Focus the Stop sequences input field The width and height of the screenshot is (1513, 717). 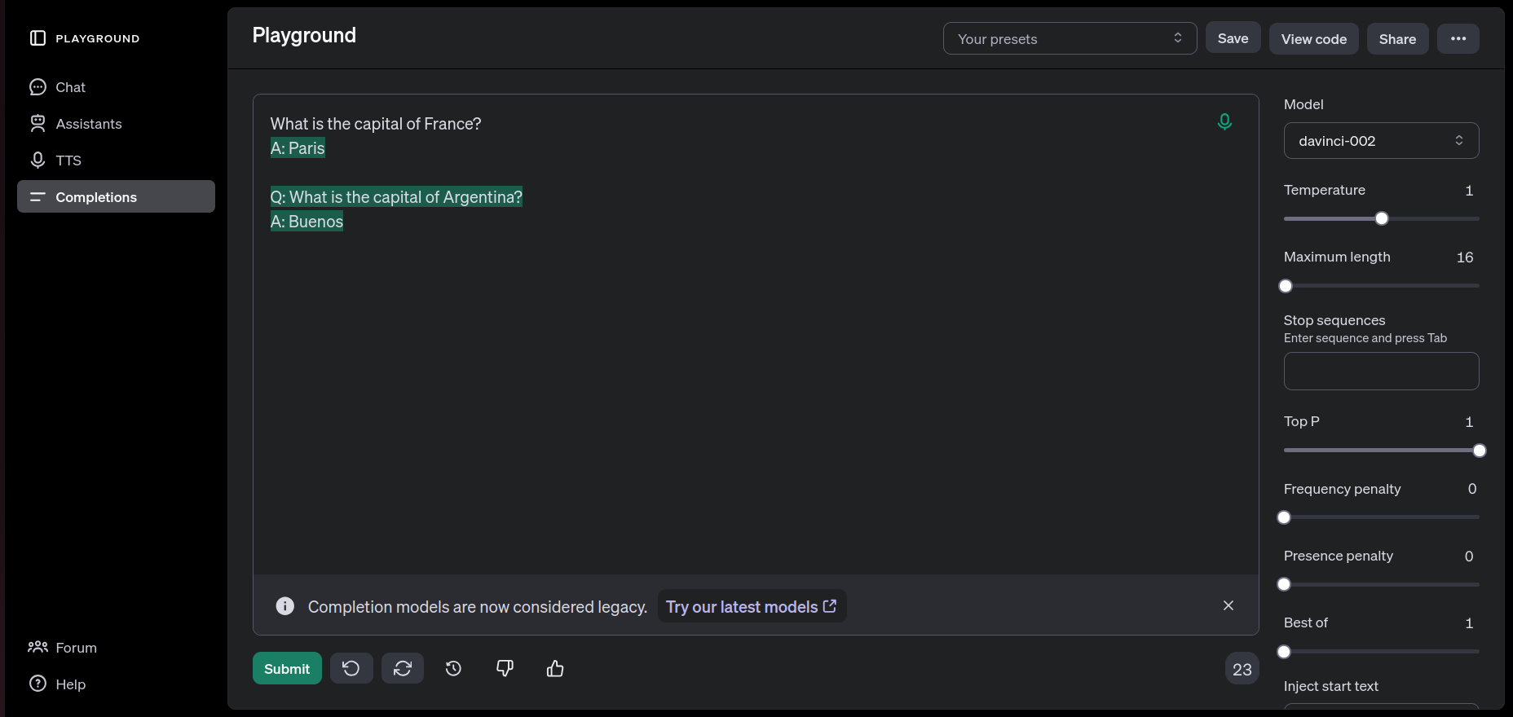point(1381,372)
